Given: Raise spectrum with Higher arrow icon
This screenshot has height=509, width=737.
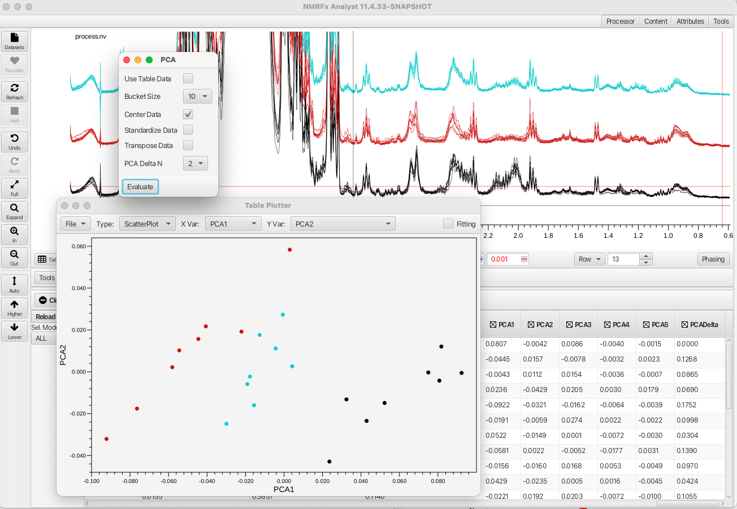Looking at the screenshot, I should pyautogui.click(x=15, y=308).
